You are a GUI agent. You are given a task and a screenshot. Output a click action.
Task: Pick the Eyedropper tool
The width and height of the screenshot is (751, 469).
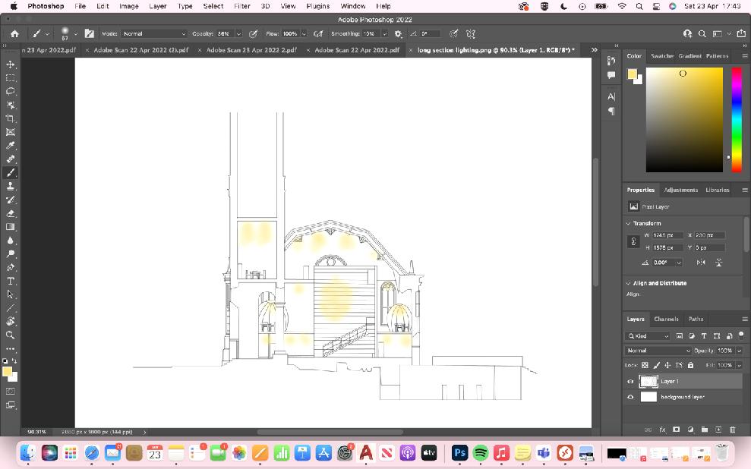[x=11, y=145]
